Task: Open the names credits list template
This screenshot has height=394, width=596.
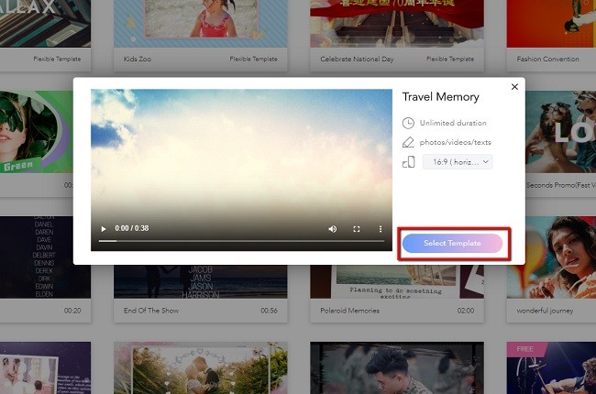Action: (x=45, y=257)
